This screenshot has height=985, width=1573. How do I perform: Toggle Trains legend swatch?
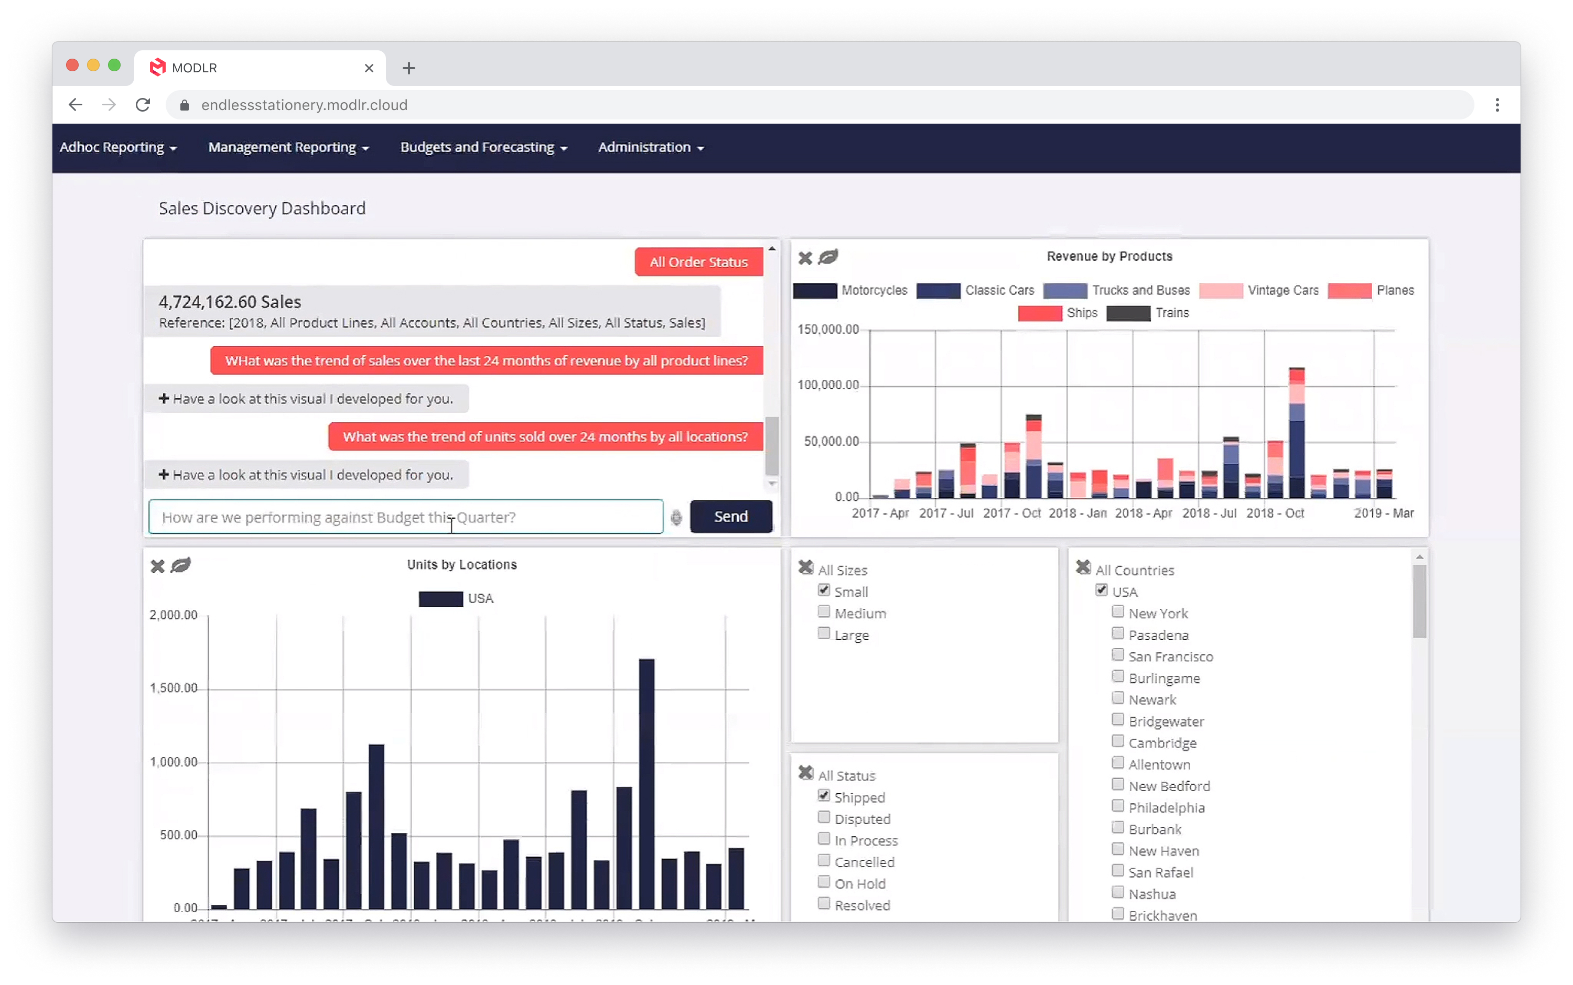[x=1128, y=313]
